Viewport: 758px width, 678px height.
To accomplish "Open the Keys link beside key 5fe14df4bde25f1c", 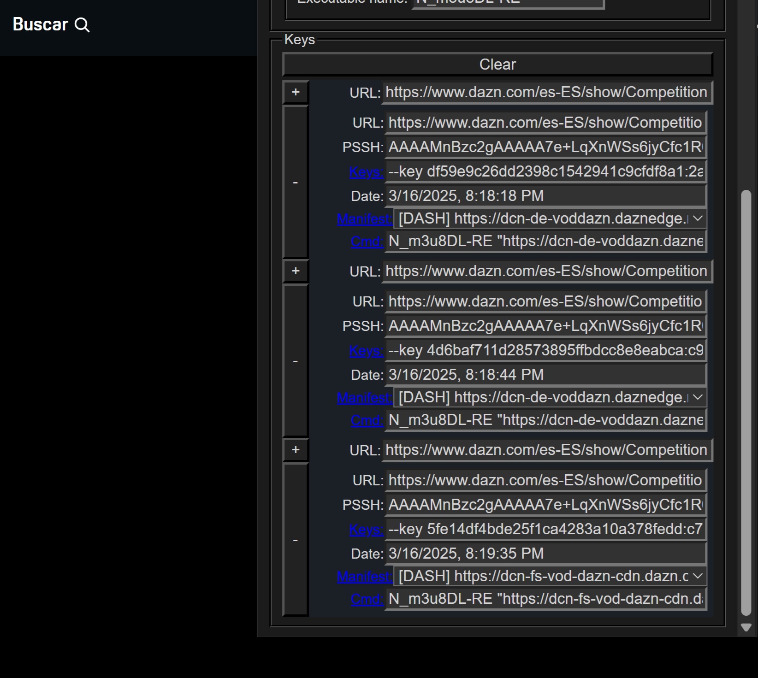I will click(x=366, y=530).
